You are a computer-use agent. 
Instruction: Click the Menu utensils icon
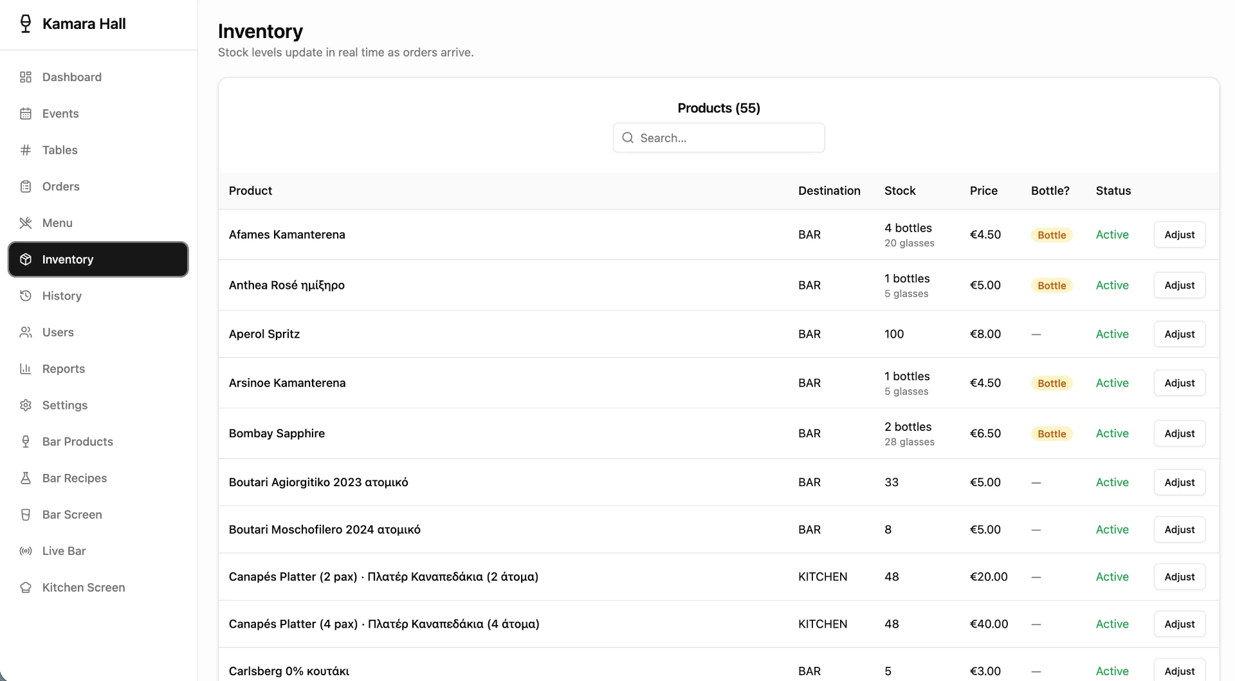coord(26,223)
